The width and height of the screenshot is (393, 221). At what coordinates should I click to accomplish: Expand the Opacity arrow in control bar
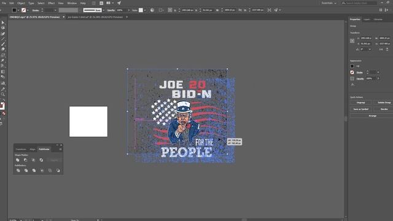point(129,10)
